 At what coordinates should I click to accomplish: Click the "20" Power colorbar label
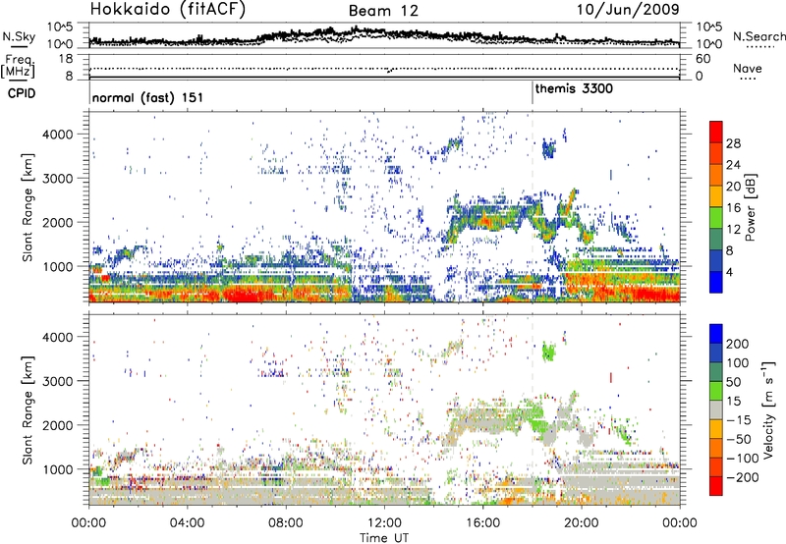pos(733,187)
